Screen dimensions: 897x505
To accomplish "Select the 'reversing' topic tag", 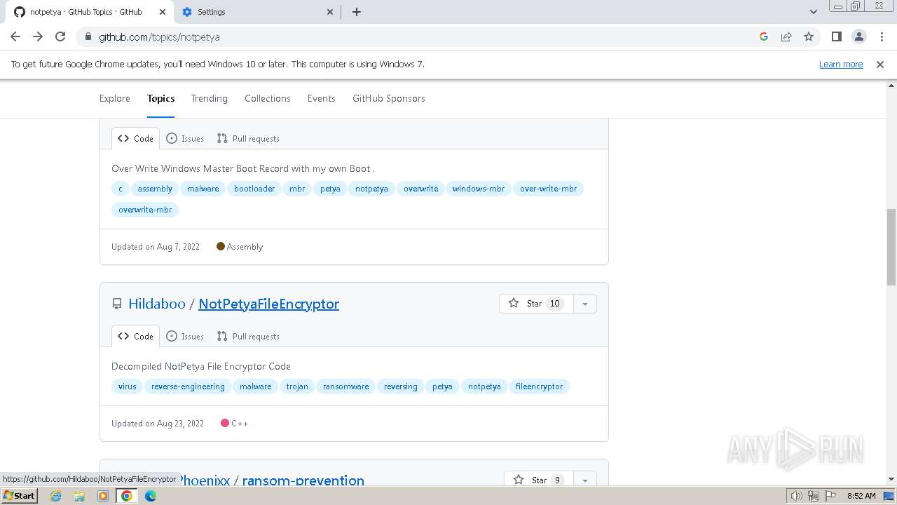I will point(401,386).
